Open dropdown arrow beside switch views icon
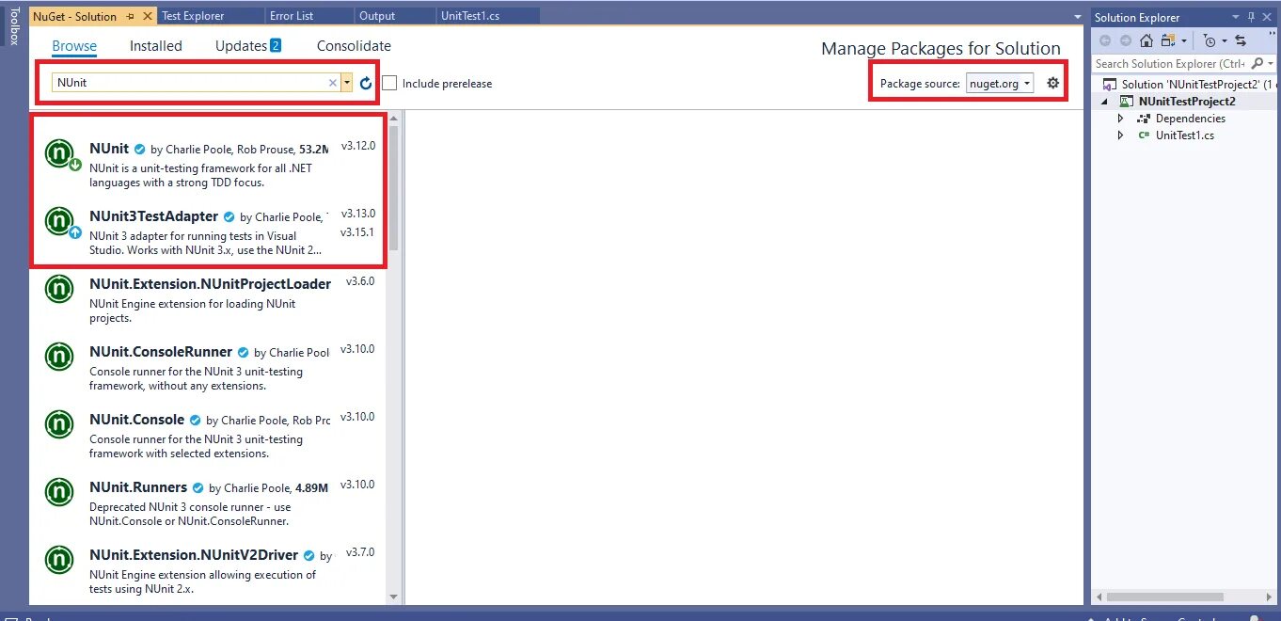Image resolution: width=1281 pixels, height=621 pixels. (x=1183, y=40)
